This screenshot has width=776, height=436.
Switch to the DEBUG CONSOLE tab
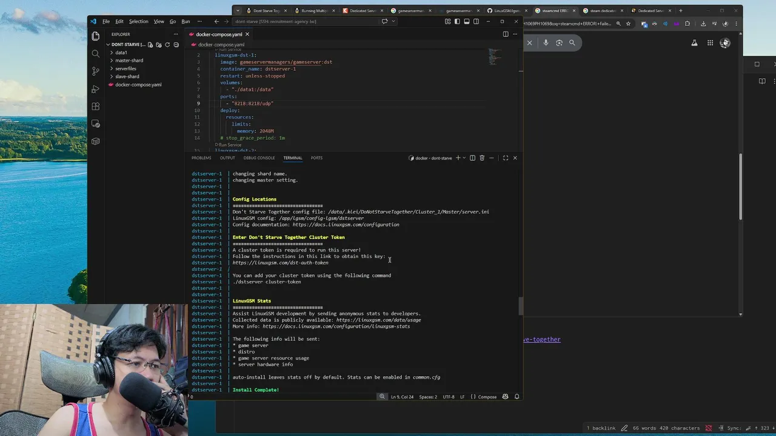(259, 158)
